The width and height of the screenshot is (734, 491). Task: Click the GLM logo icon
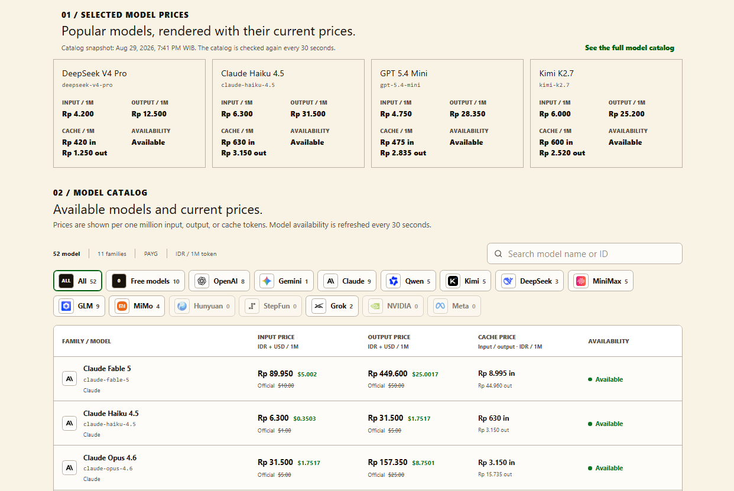66,306
